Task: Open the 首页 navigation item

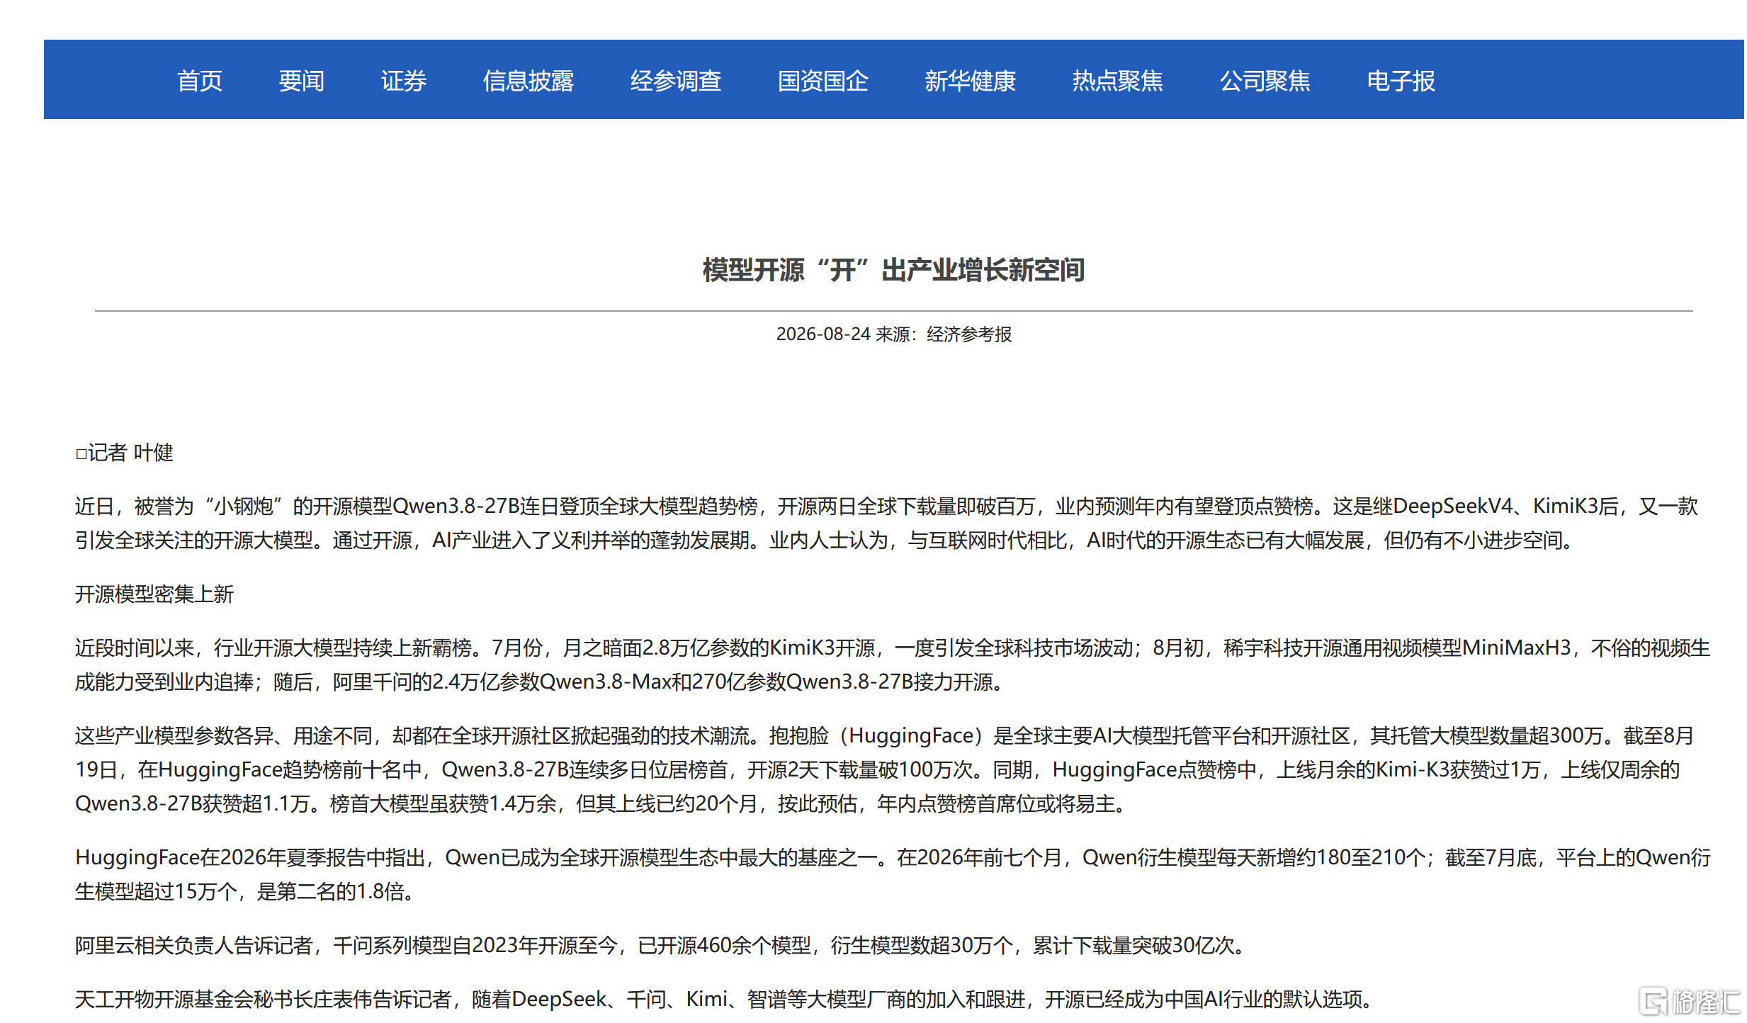Action: click(199, 81)
